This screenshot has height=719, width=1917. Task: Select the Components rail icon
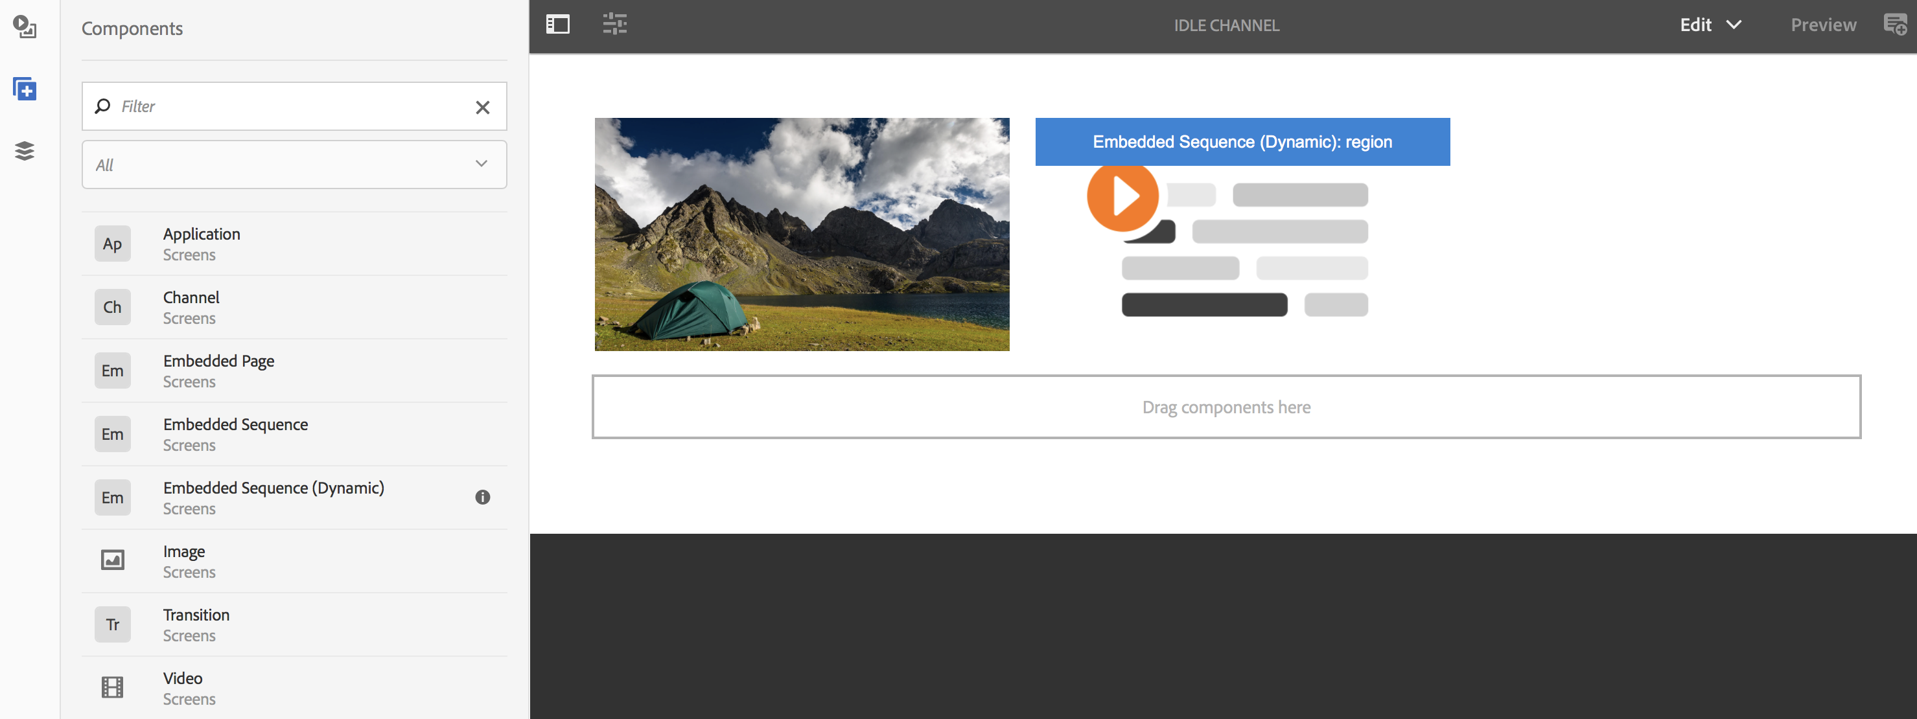pos(25,89)
